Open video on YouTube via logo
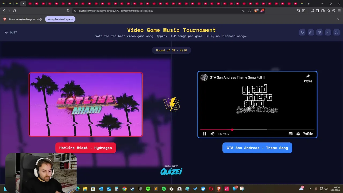Viewport: 343px width, 193px height. click(x=308, y=134)
